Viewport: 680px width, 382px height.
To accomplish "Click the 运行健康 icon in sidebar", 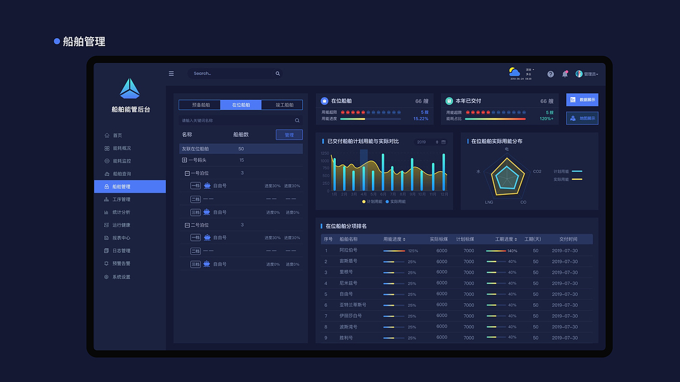I will click(x=107, y=225).
